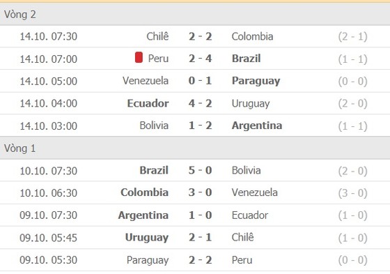Select the Chilê vs Colombia 2-2 match
The height and width of the screenshot is (274, 390).
195,36
